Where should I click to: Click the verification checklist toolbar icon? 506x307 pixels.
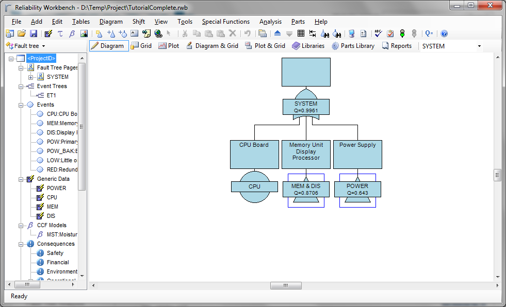tap(389, 33)
